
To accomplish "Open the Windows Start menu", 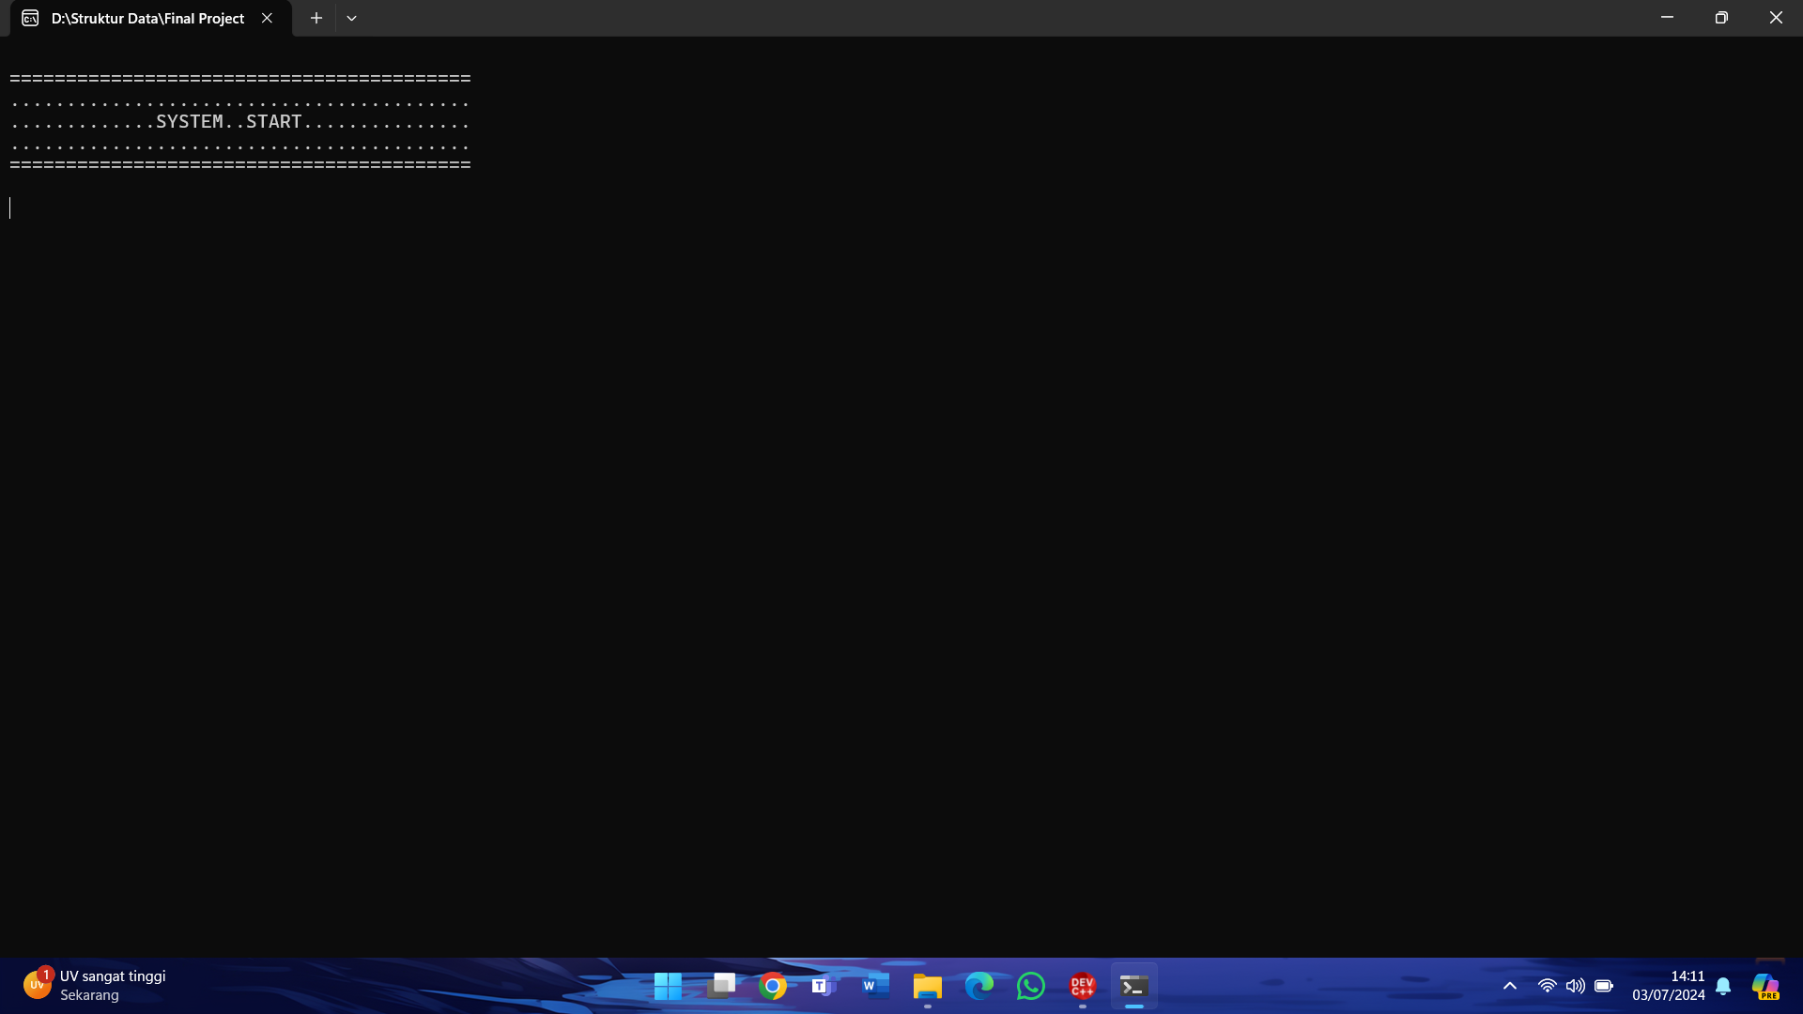I will (668, 986).
